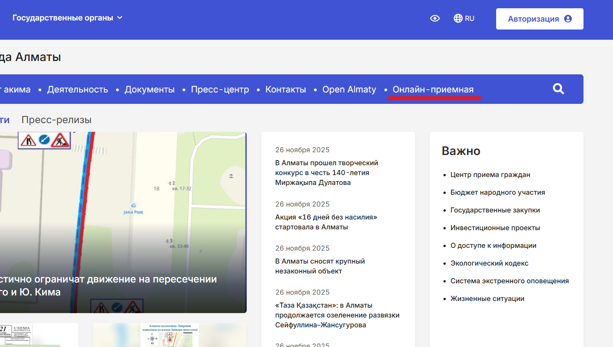Open the RU language selector
Screen dimensions: 613x347
tap(464, 18)
